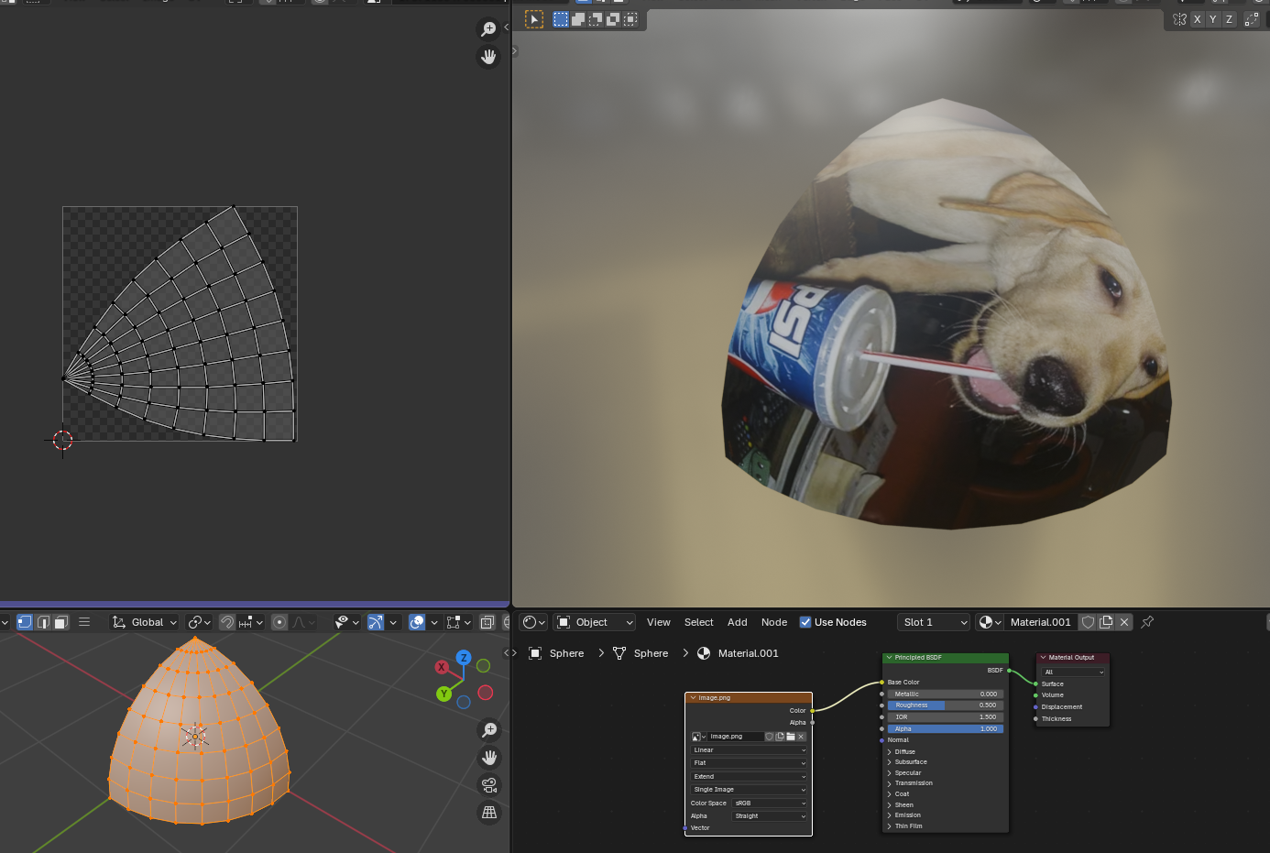Enable face select mode

click(61, 622)
